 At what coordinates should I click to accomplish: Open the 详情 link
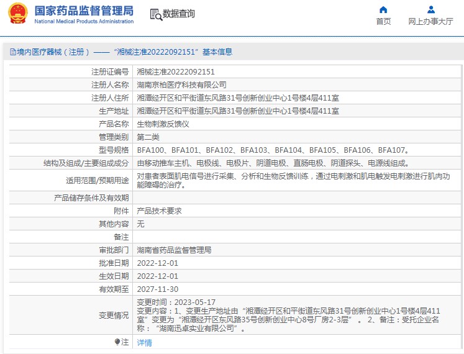pos(144,342)
